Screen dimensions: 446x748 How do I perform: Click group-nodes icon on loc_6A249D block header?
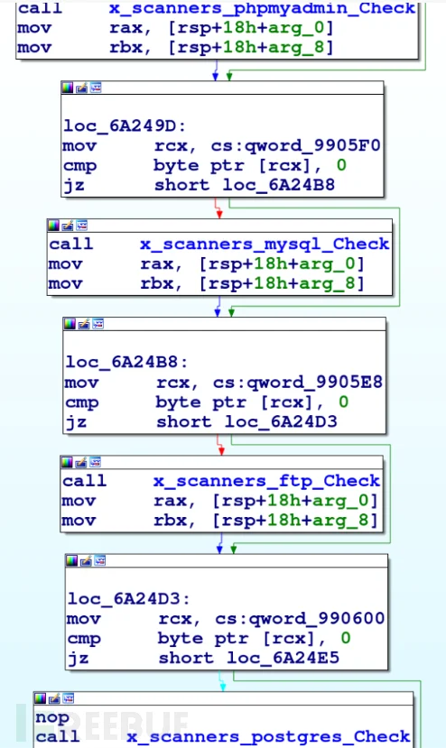coord(96,88)
